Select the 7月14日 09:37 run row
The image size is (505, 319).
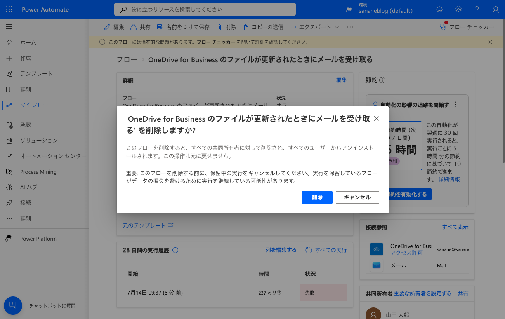tap(235, 293)
